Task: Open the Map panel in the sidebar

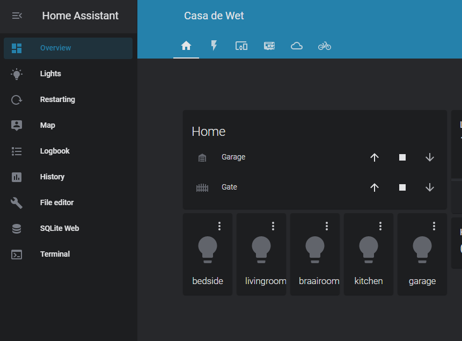Action: click(x=68, y=125)
